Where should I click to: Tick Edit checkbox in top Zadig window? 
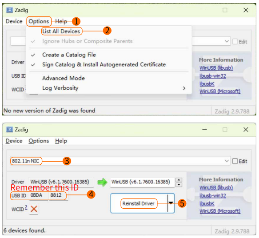pos(235,42)
